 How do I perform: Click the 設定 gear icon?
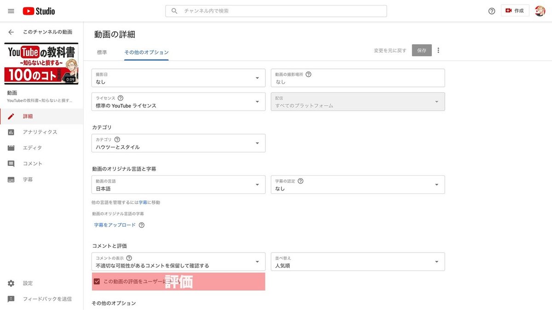(x=11, y=283)
